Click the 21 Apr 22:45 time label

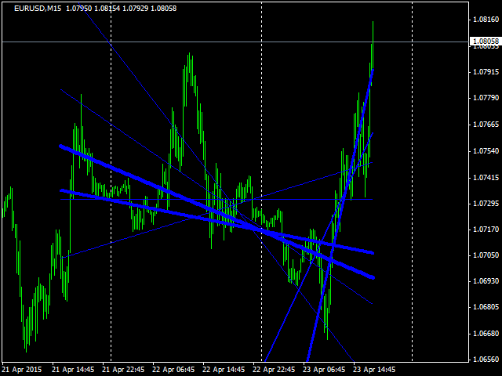click(127, 369)
